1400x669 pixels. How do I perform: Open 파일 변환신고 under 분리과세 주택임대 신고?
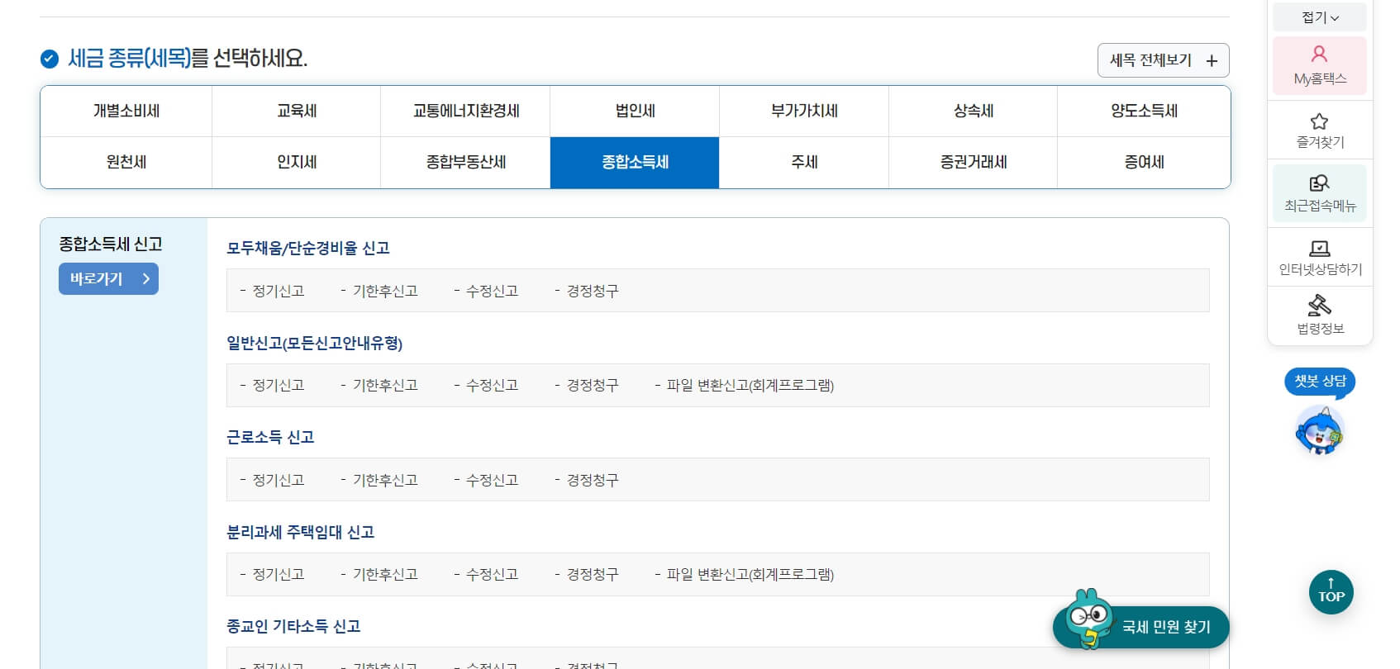(750, 574)
